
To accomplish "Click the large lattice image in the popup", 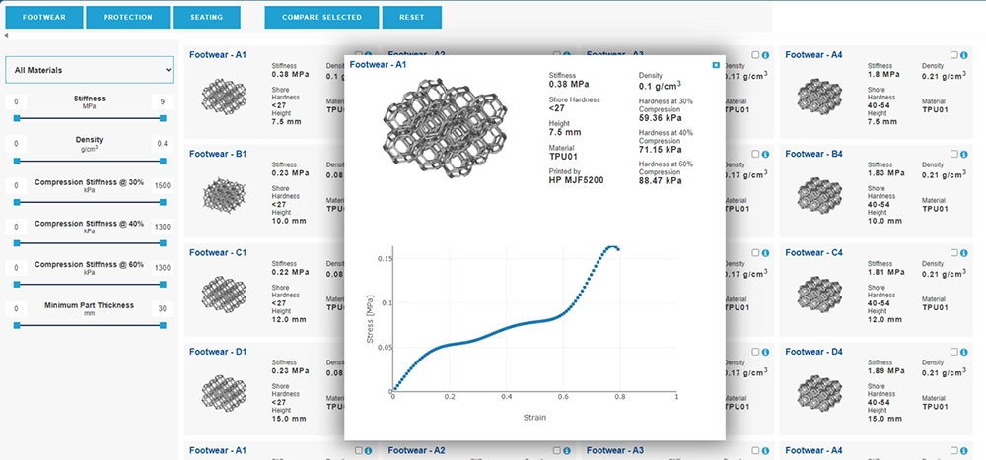I will pyautogui.click(x=445, y=128).
